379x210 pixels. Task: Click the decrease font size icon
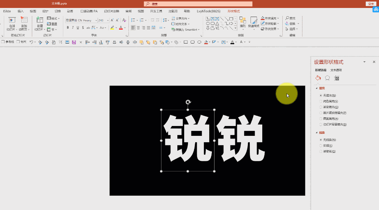(117, 20)
